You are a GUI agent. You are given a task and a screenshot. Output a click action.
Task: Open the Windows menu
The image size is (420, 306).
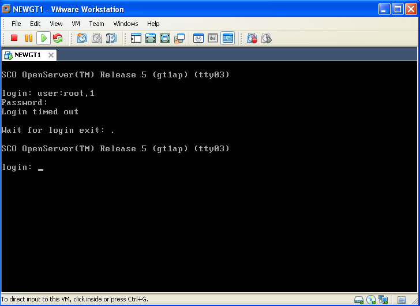[126, 24]
